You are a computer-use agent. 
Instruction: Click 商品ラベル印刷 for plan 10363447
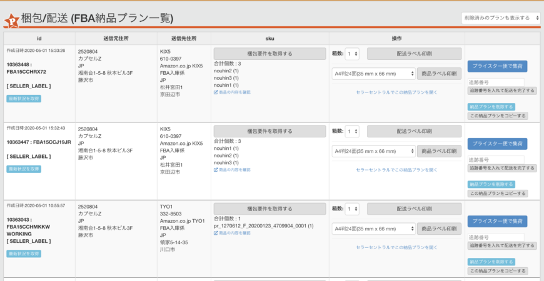coord(439,151)
